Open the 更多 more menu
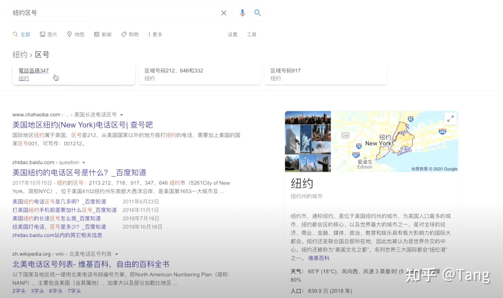 coord(155,34)
